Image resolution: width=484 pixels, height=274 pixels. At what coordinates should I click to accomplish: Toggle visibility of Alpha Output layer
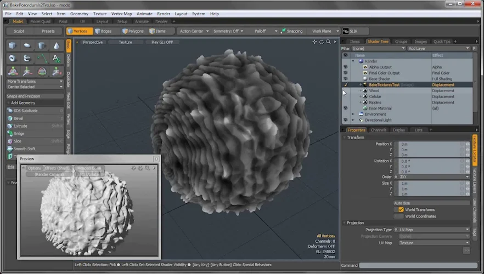point(345,67)
